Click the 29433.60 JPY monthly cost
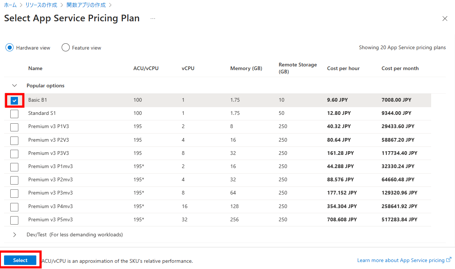The height and width of the screenshot is (269, 455). point(398,126)
